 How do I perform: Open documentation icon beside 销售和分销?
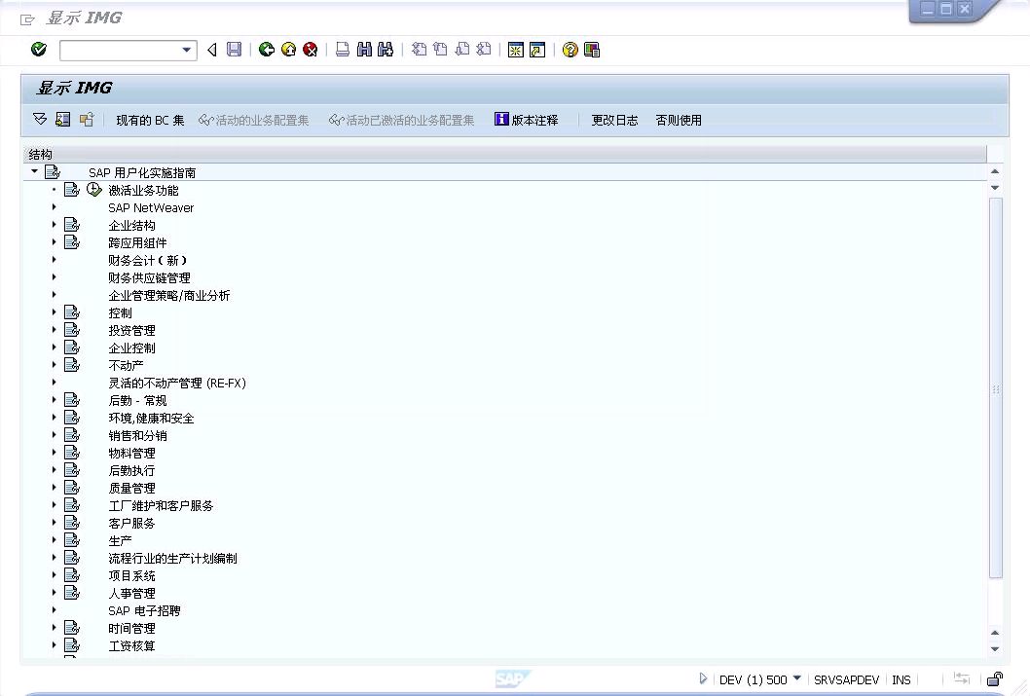(x=72, y=435)
